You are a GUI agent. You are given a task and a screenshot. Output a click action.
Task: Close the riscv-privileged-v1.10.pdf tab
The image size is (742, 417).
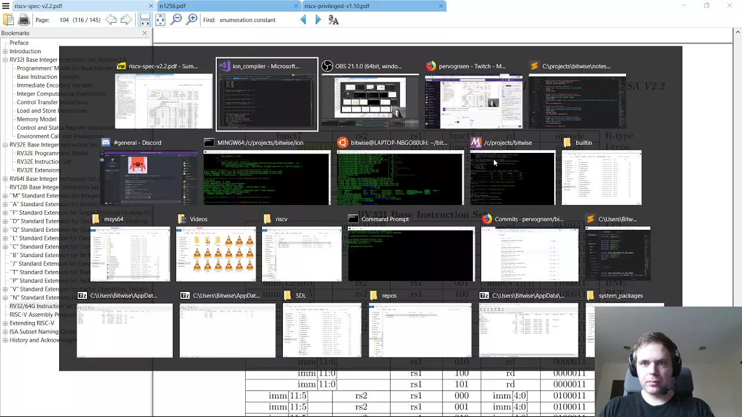(441, 6)
